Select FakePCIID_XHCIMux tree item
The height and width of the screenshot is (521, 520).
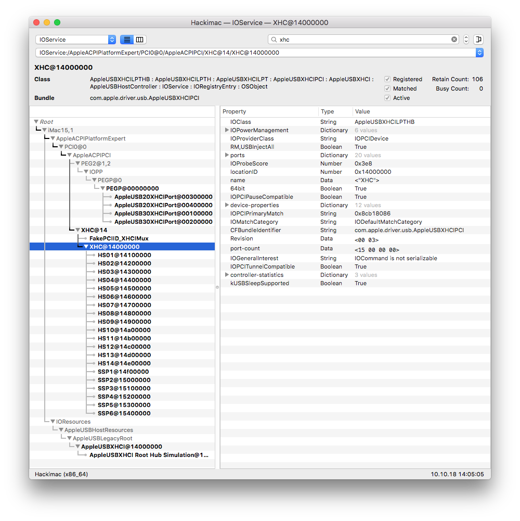click(x=119, y=238)
